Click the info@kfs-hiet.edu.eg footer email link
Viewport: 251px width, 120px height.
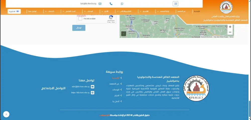tap(81, 87)
